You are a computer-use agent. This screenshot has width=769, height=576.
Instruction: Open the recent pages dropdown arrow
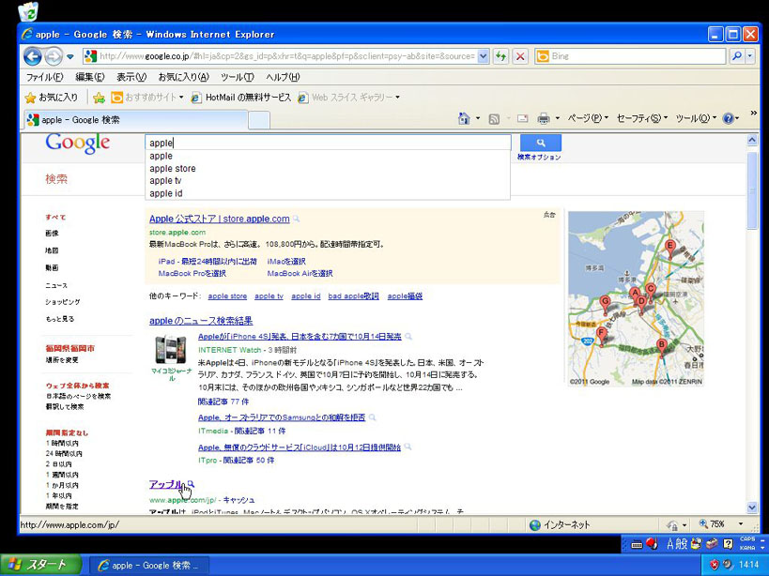pos(70,57)
